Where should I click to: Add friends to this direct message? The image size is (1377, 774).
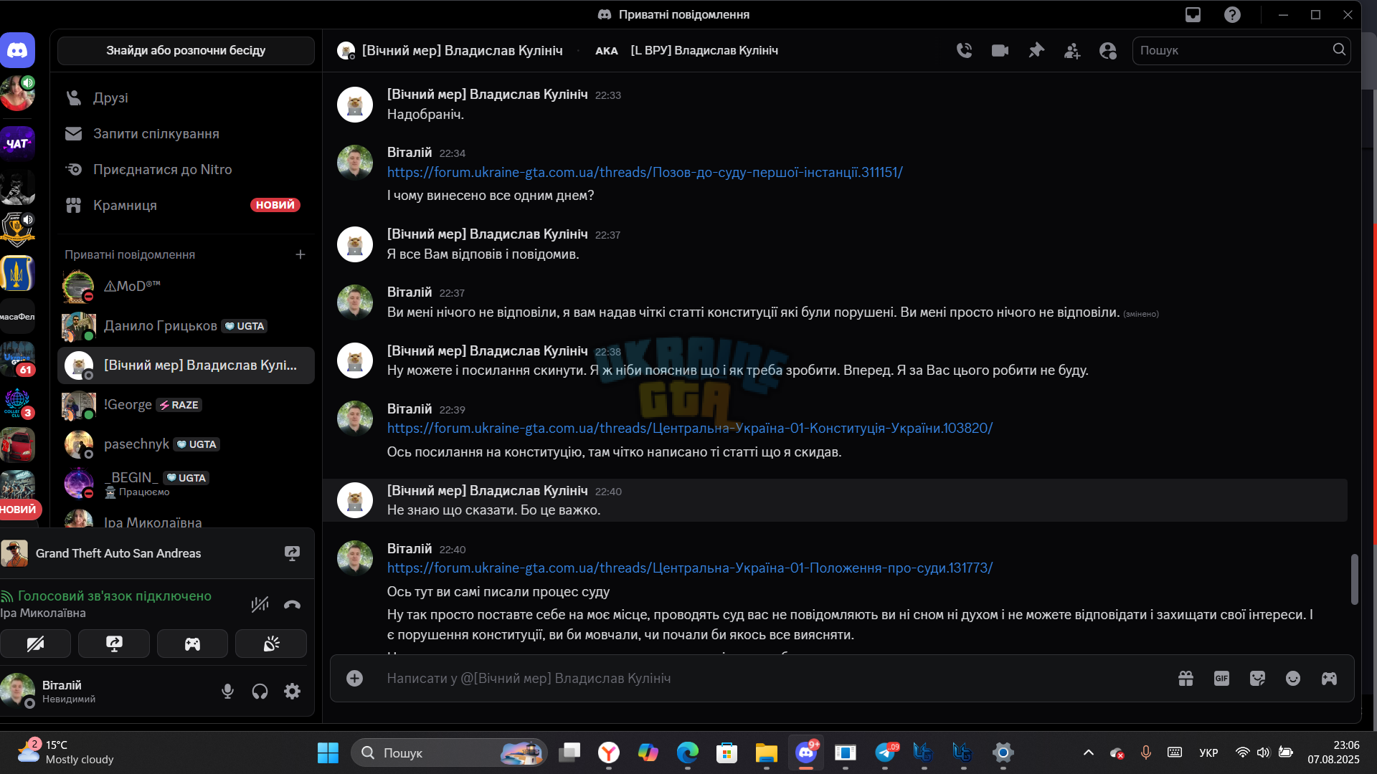tap(1072, 50)
